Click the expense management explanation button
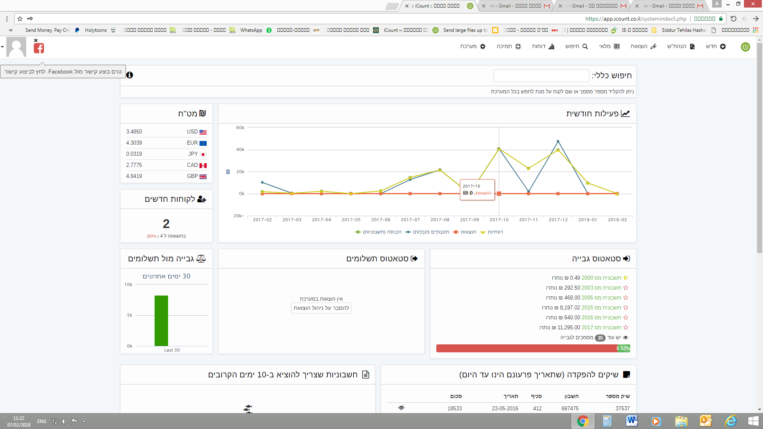This screenshot has width=763, height=429. 321,308
